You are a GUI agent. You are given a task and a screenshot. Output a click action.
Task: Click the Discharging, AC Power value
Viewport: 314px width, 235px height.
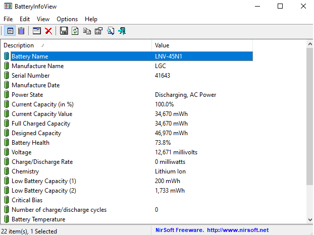click(185, 95)
